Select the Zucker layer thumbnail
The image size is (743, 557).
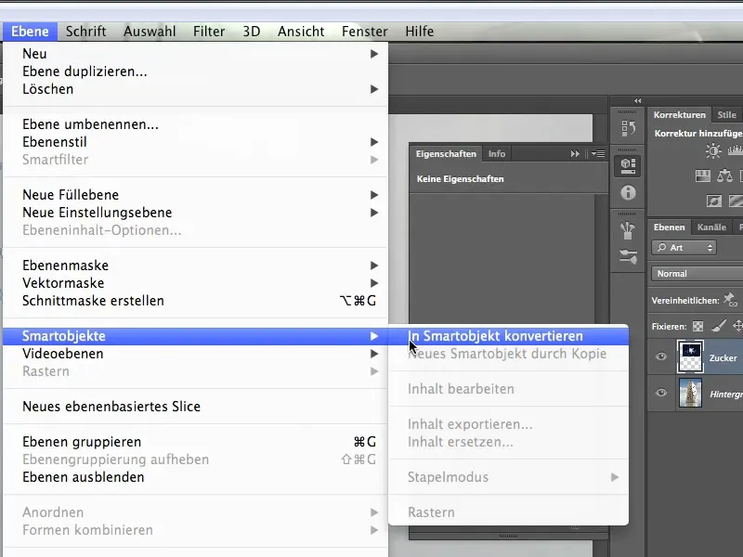pyautogui.click(x=690, y=356)
